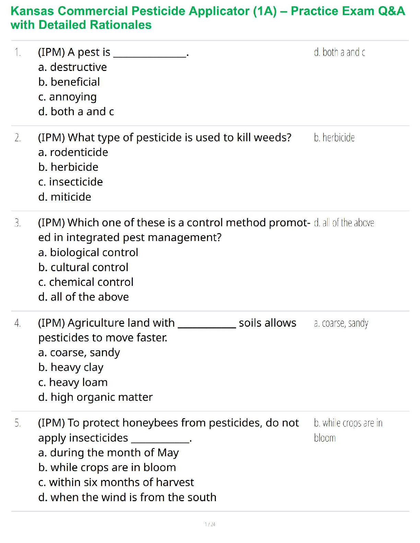Click "d. miticide" option
420x543 pixels.
point(65,197)
